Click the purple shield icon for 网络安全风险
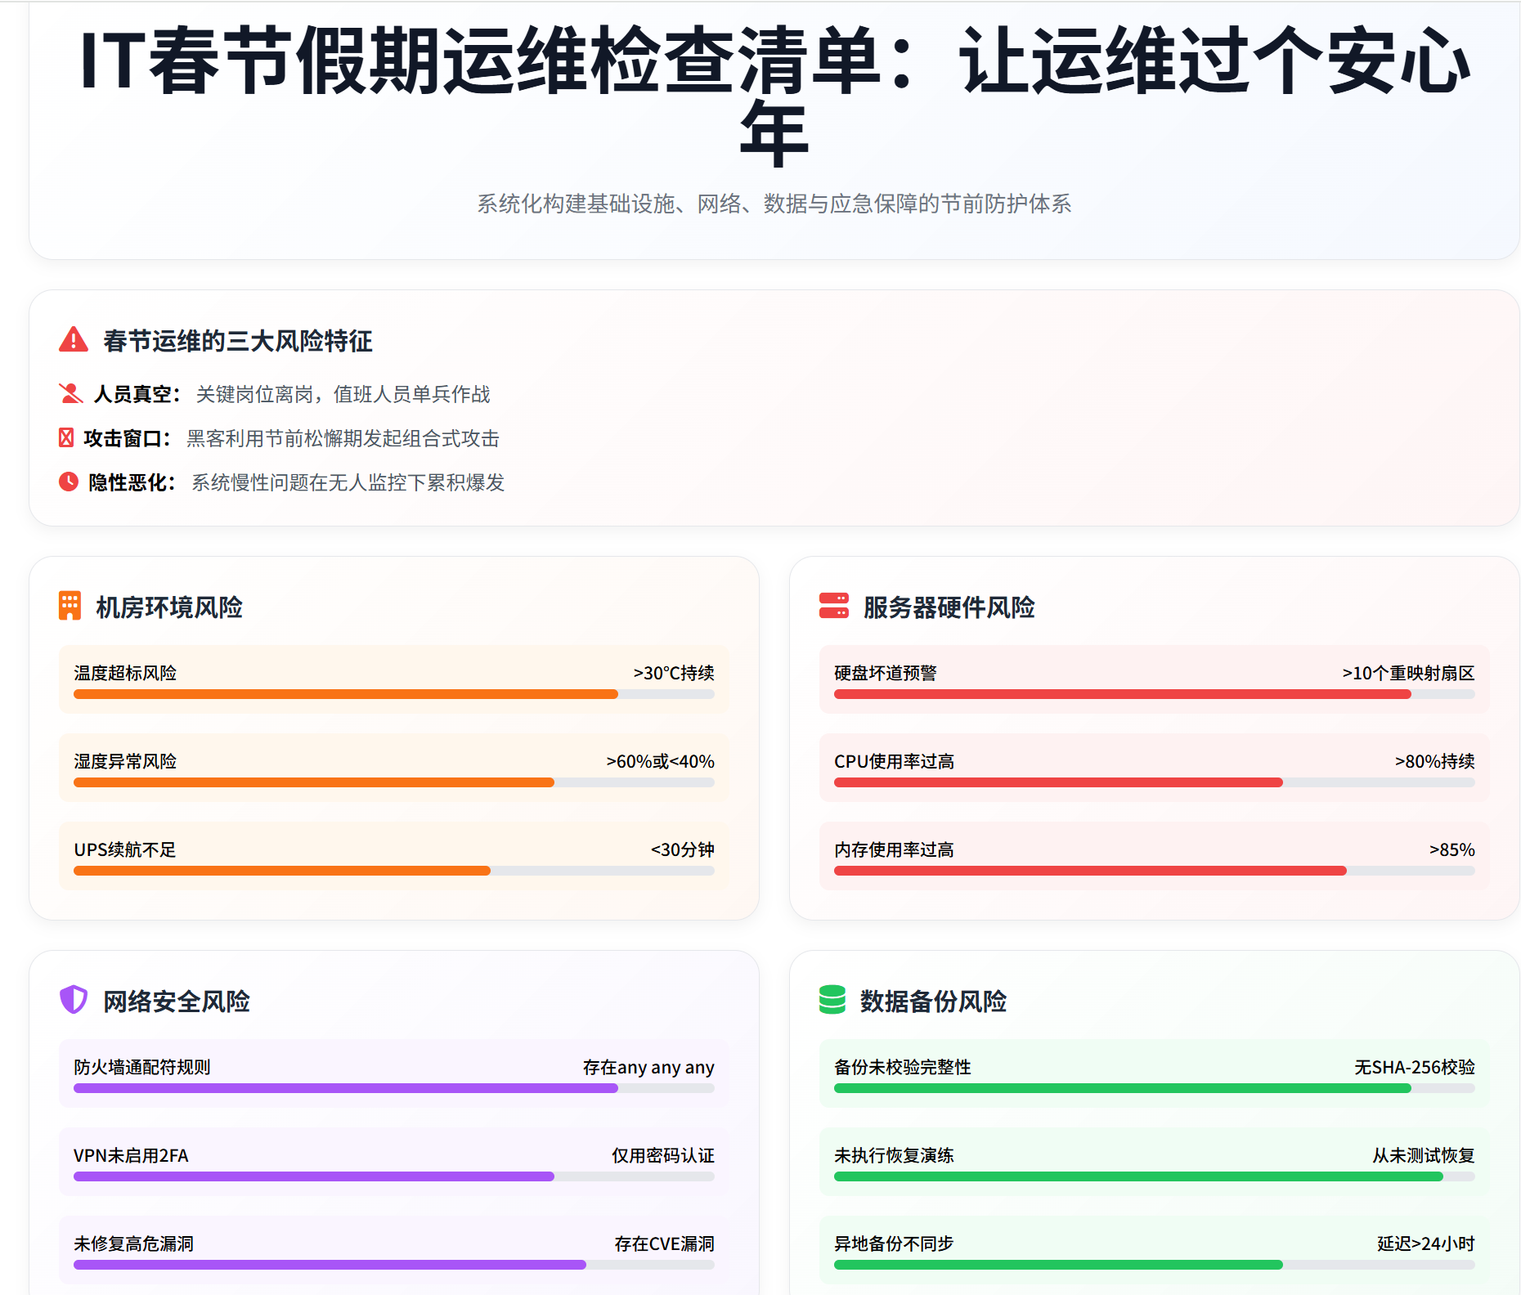This screenshot has height=1295, width=1521. click(74, 1000)
